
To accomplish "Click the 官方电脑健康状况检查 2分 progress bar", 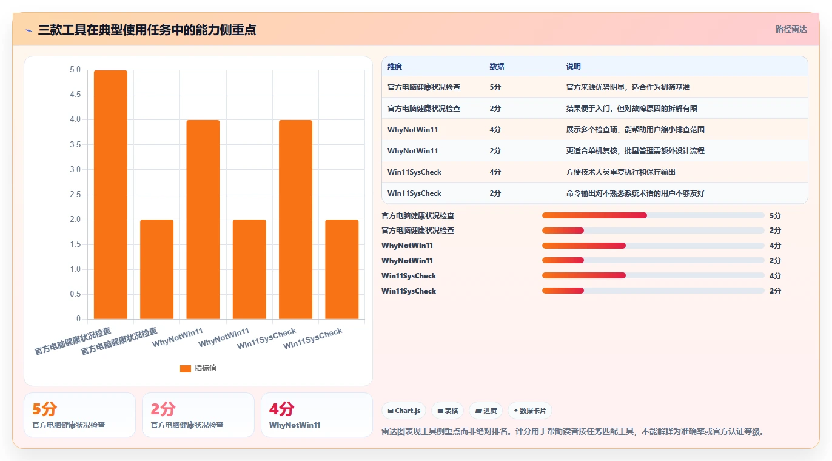I will pyautogui.click(x=653, y=231).
